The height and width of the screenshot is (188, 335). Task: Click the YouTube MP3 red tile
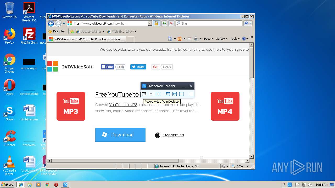(x=71, y=106)
